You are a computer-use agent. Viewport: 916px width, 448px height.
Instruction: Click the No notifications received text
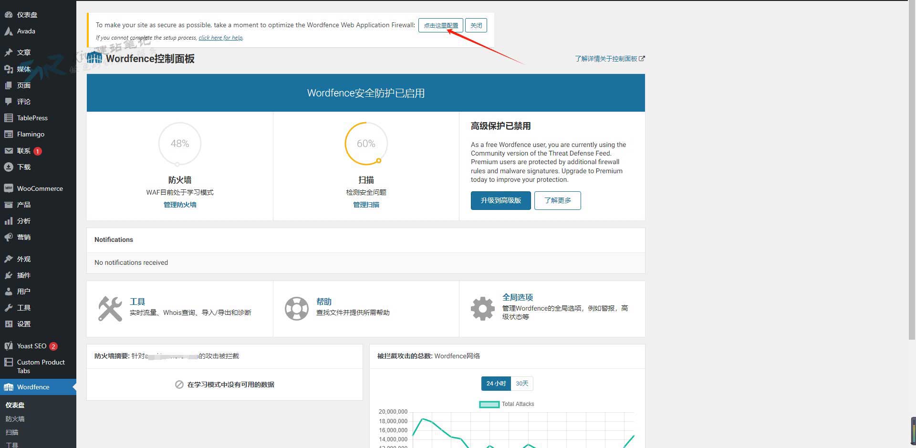pos(131,262)
